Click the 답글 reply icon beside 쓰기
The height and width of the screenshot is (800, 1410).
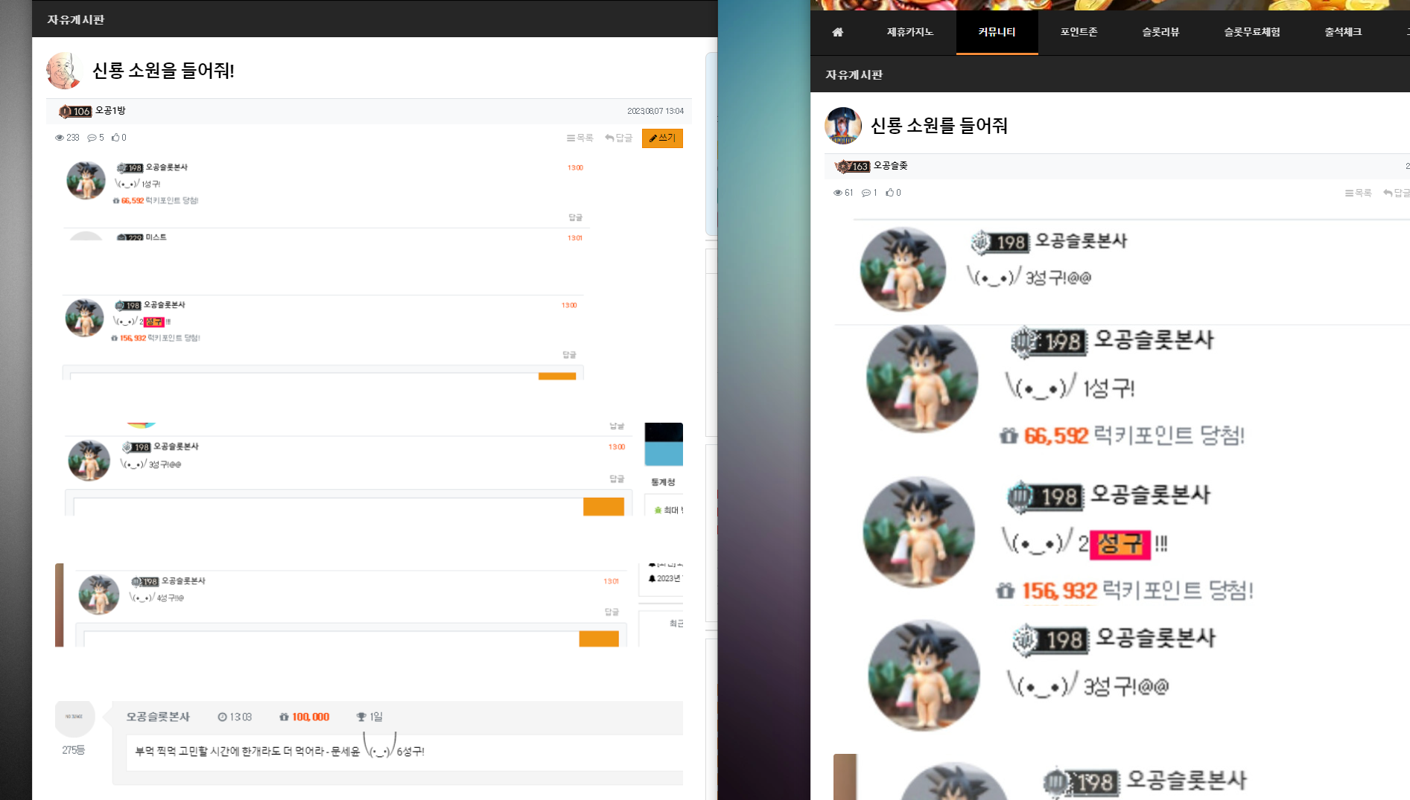(x=618, y=138)
